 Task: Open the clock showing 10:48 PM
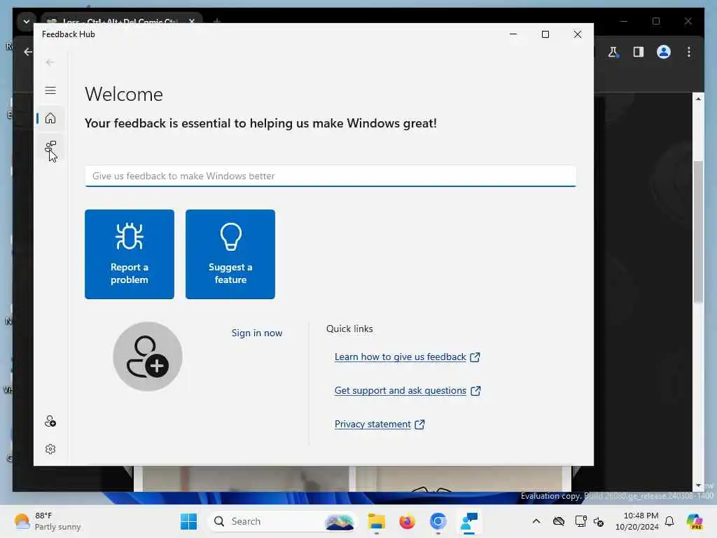(637, 521)
